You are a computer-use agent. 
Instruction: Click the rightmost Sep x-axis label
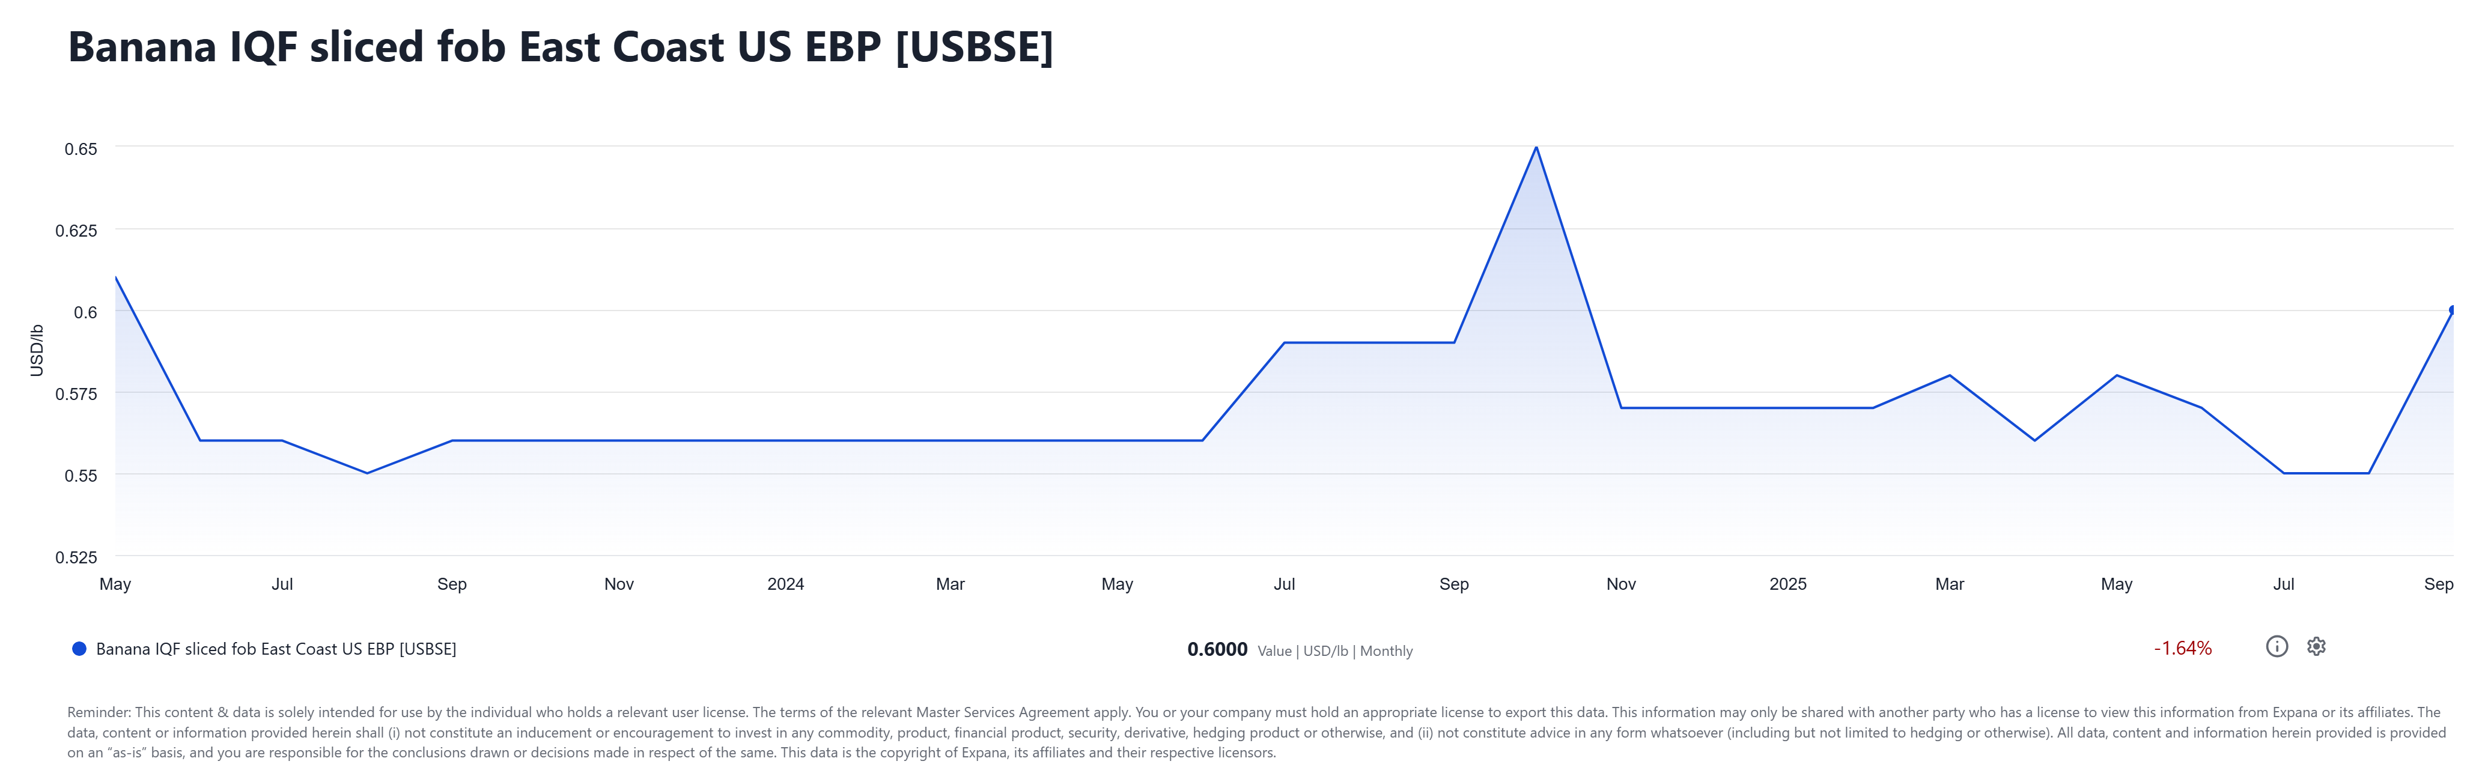2438,584
